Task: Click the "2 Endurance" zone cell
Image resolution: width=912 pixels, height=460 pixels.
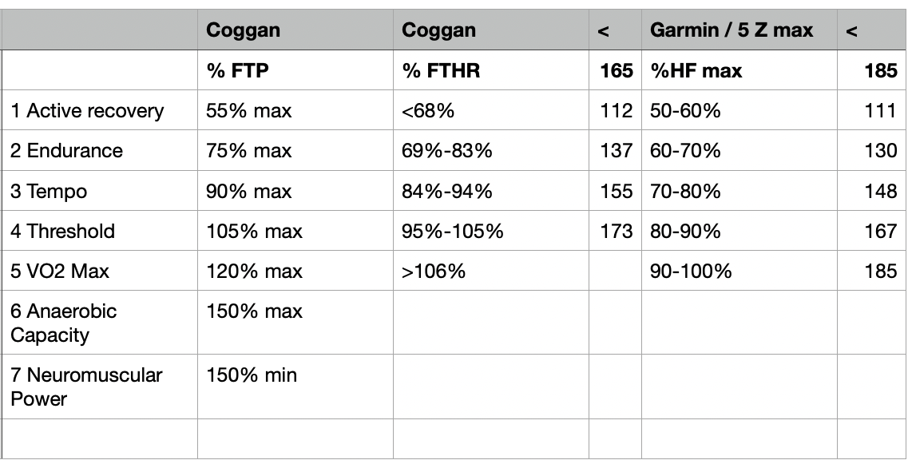Action: pyautogui.click(x=67, y=151)
